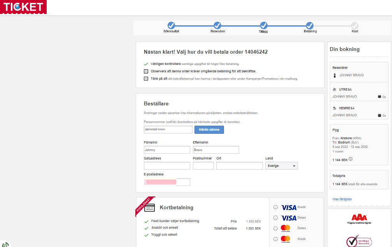Click the Resenärer step checkmark
This screenshot has height=247, width=392.
pos(217,25)
